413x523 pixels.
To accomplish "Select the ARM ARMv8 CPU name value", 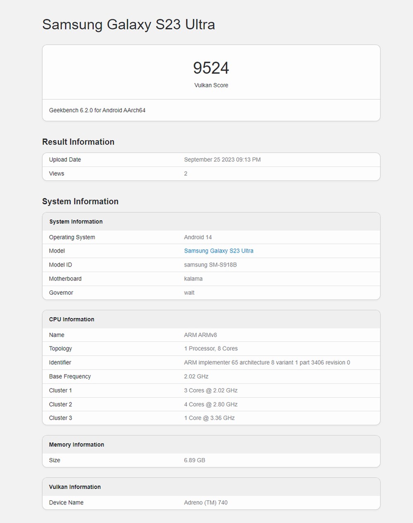I will tap(200, 335).
